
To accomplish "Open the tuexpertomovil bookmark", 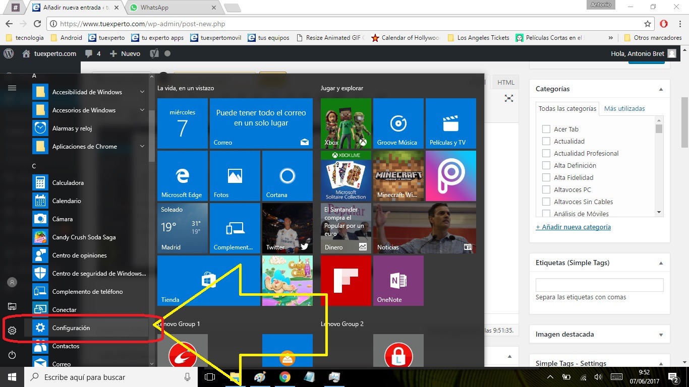I will coord(215,38).
